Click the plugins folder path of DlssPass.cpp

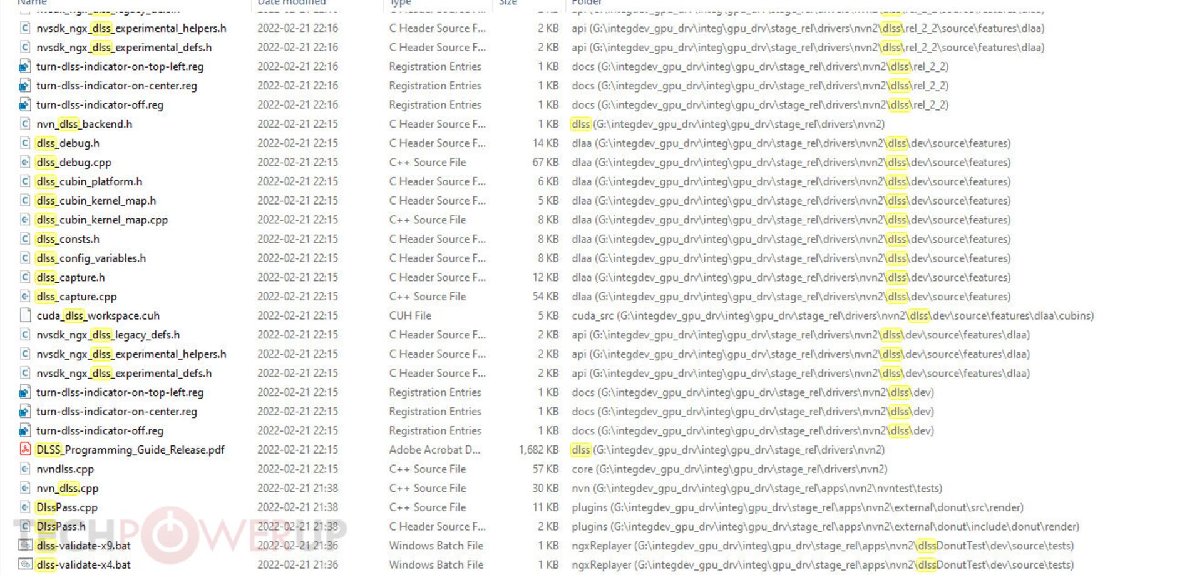click(x=798, y=507)
